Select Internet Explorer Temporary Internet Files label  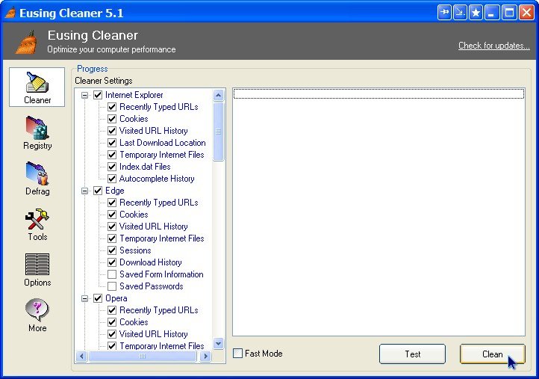[x=162, y=155]
